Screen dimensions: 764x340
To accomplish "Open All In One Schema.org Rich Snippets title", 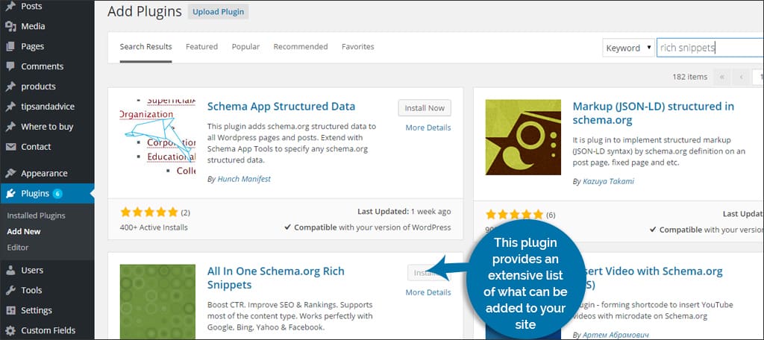I will 276,277.
